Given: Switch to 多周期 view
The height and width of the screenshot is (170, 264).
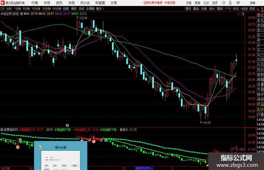Looking at the screenshot, I should (90, 9).
